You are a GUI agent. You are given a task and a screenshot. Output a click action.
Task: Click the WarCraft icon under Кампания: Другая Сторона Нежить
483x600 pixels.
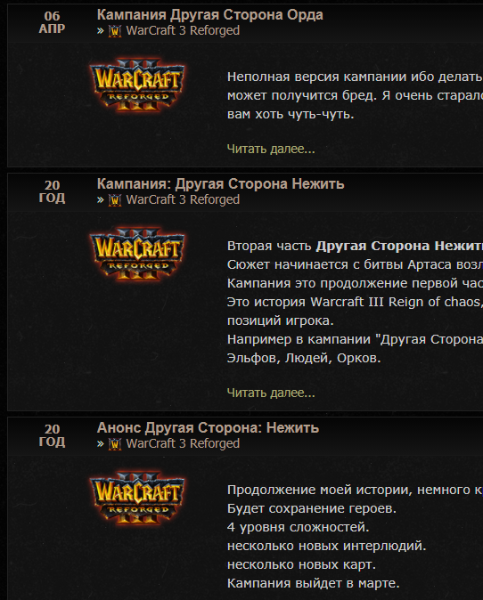115,200
